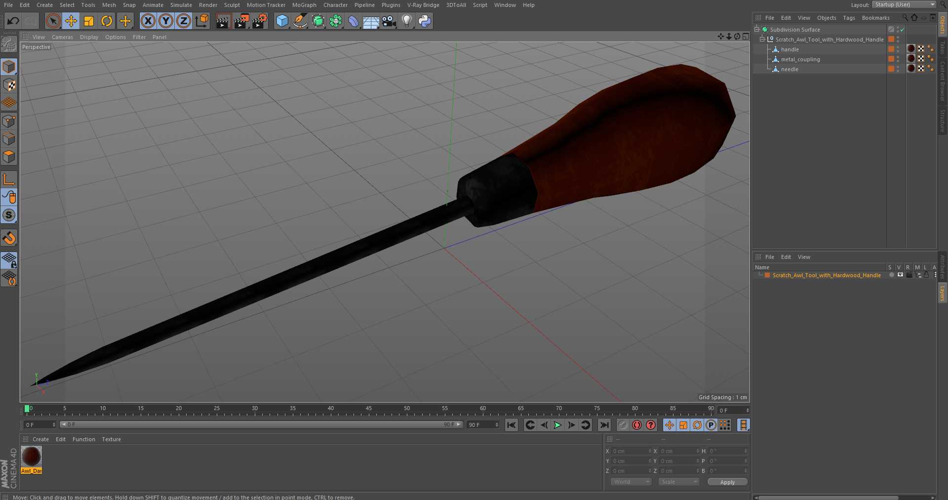Select Awl_Dar material thumbnail
This screenshot has width=948, height=500.
[x=31, y=457]
